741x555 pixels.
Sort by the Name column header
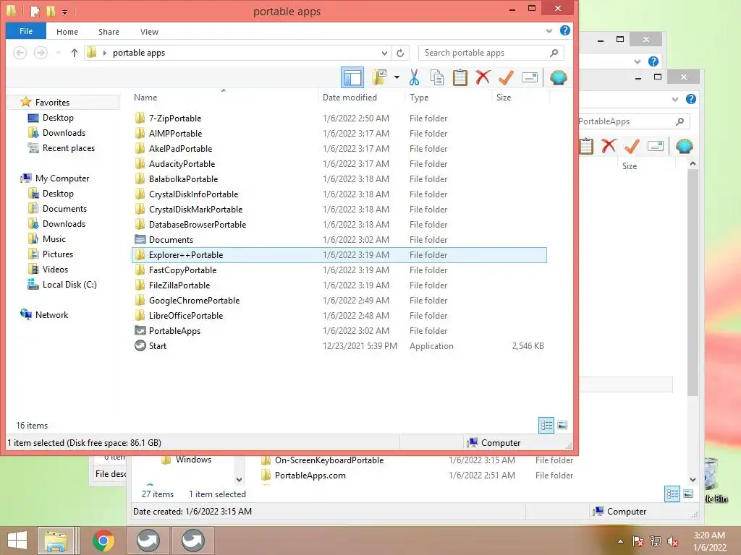[x=145, y=98]
